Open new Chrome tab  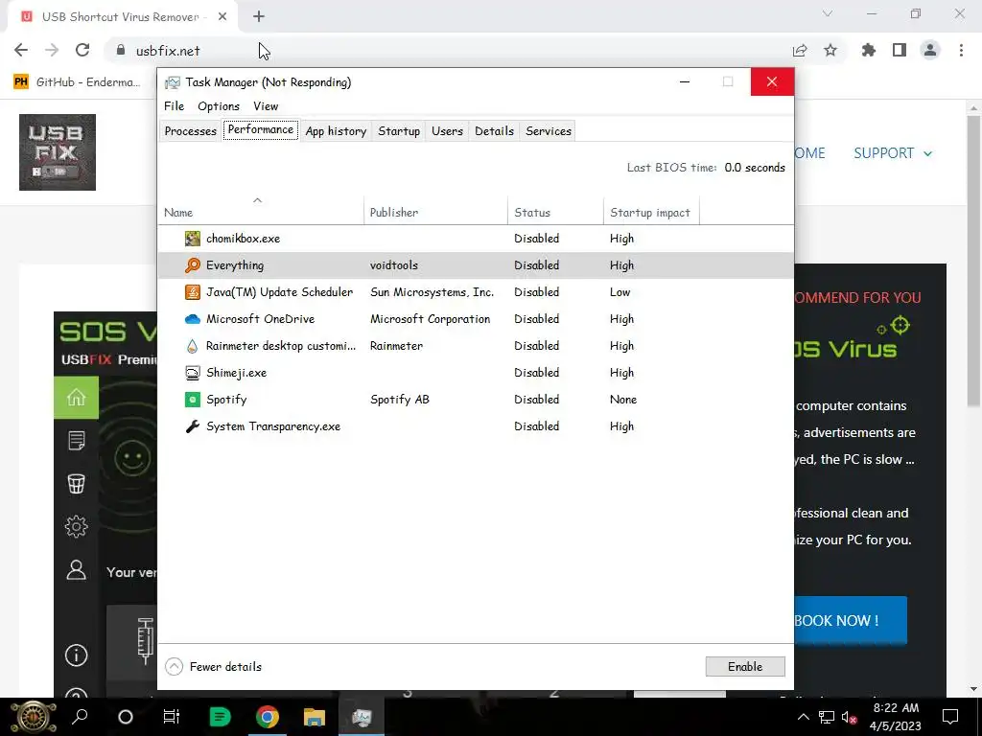[x=259, y=17]
